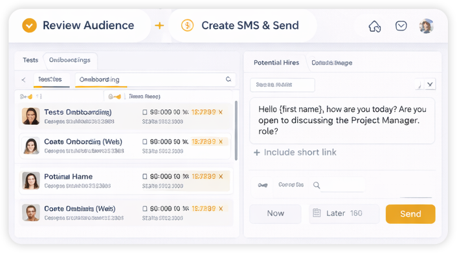Tick checkbox in Conte (Web) bottom row
This screenshot has height=253, width=457.
tap(144, 209)
